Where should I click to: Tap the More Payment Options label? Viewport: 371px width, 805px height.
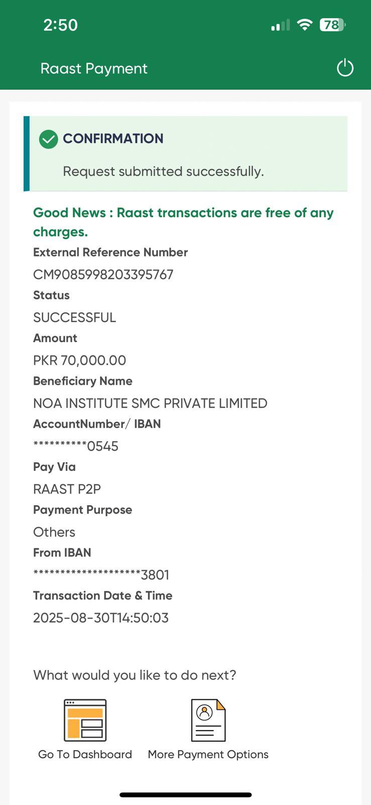pyautogui.click(x=208, y=754)
